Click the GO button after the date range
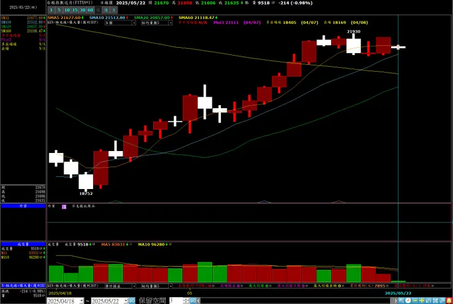Screen dimensions: 453x304 [x=132, y=300]
